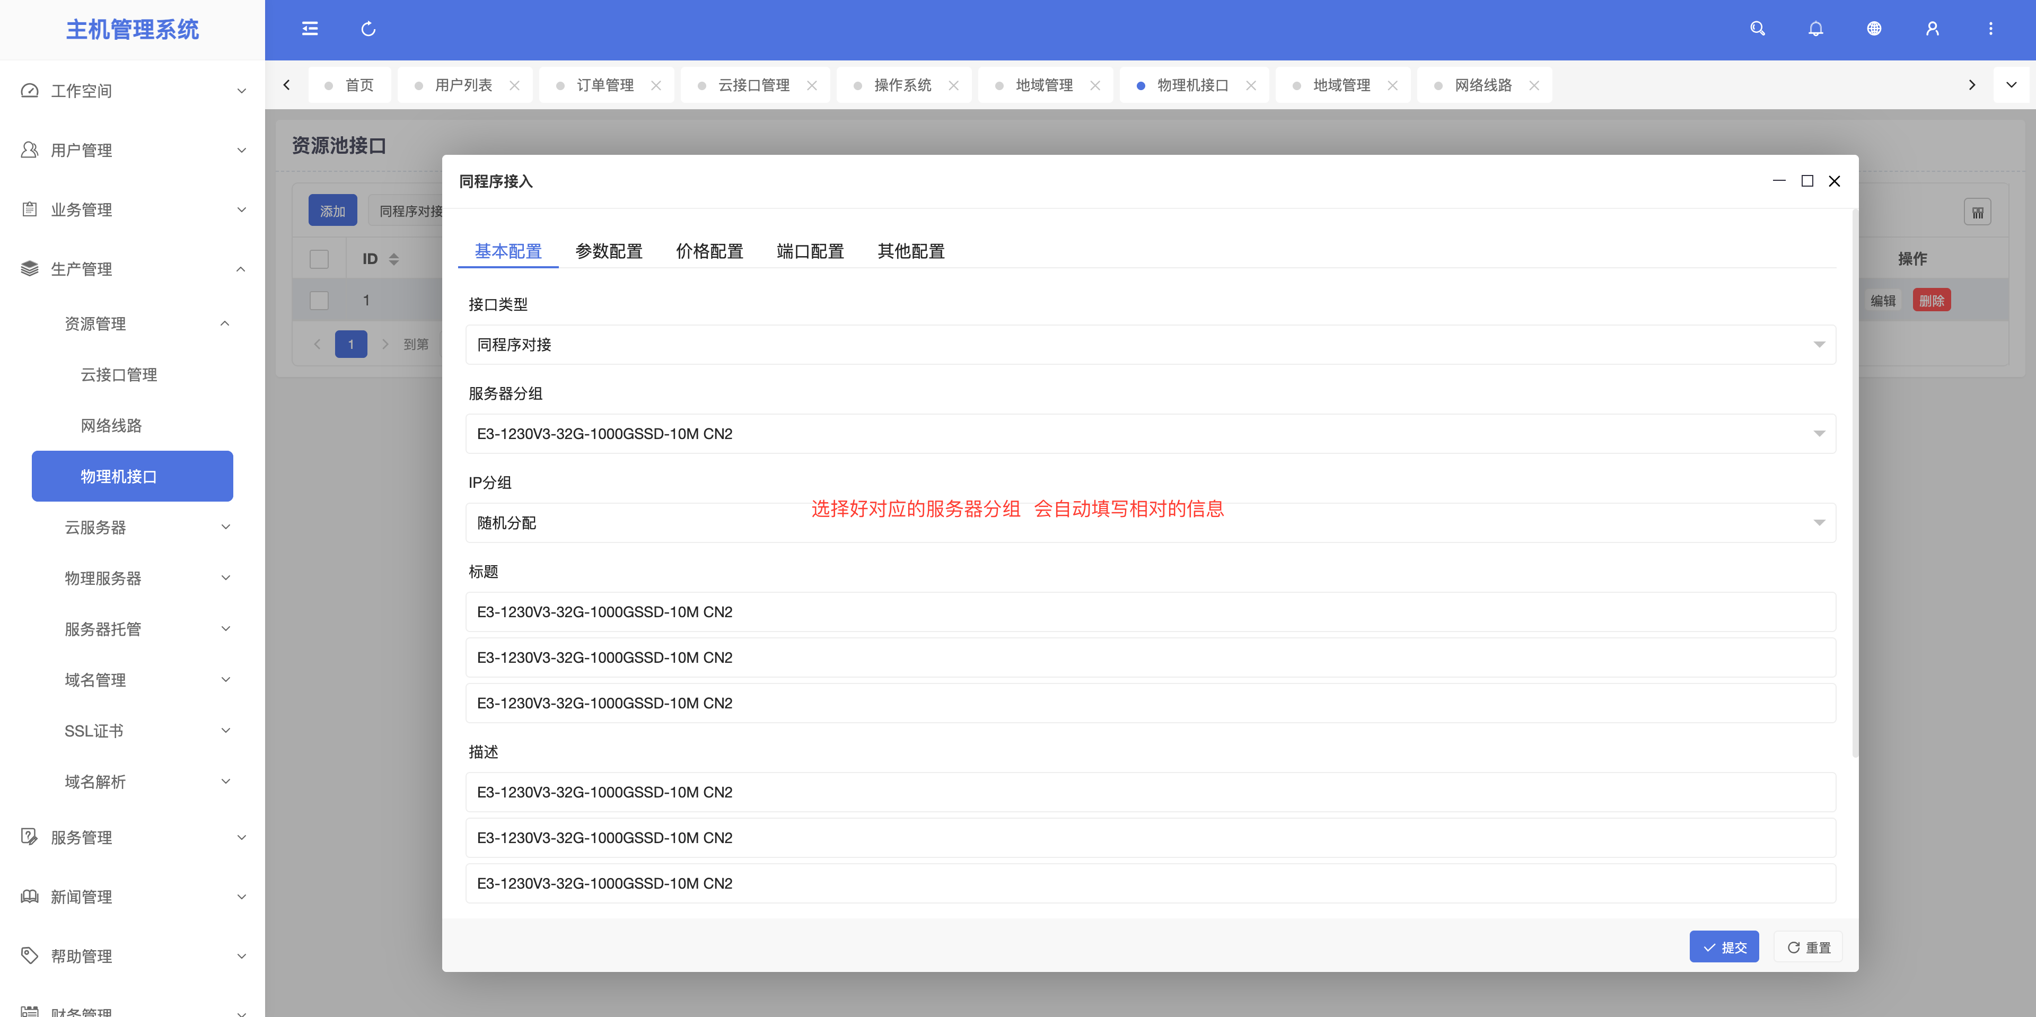Switch to the 价格配置 tab
The width and height of the screenshot is (2036, 1017).
point(709,251)
